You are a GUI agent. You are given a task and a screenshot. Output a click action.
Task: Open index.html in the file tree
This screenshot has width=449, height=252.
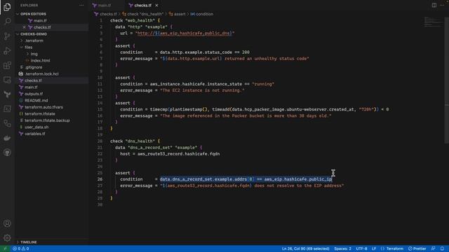pyautogui.click(x=40, y=61)
